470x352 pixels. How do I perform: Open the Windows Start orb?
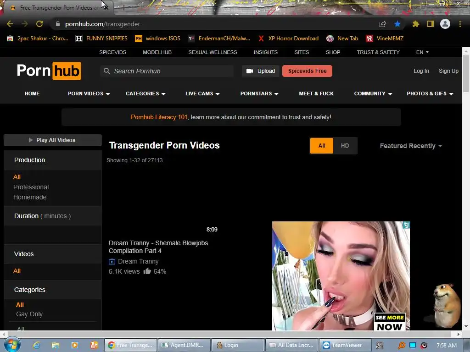click(11, 345)
